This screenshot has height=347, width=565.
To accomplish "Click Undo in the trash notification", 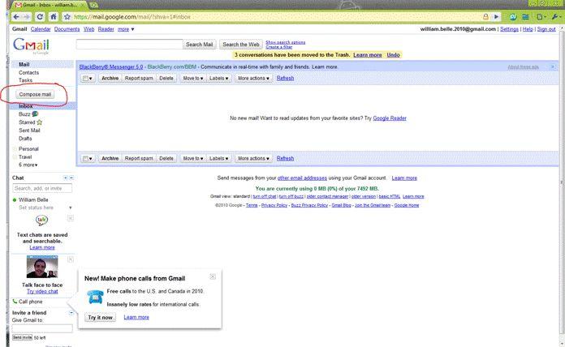I will (394, 55).
